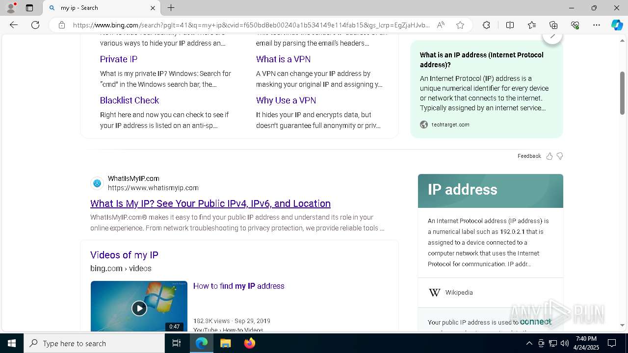Show hidden system tray icons chevron
The width and height of the screenshot is (628, 353).
(x=529, y=343)
